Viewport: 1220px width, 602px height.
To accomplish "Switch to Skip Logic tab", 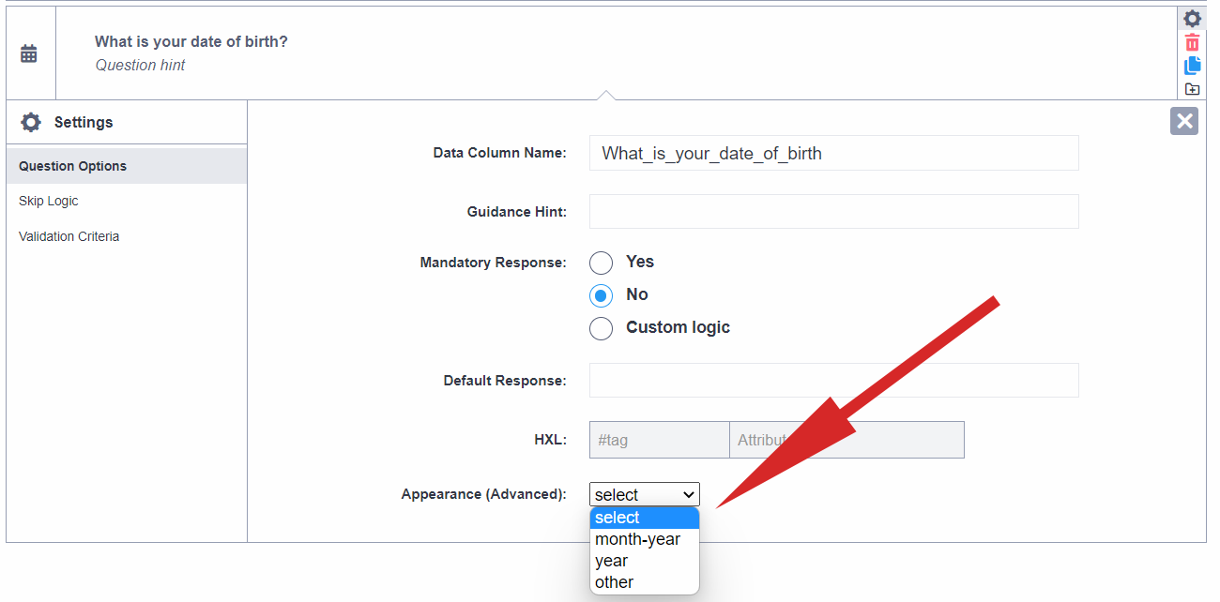I will tap(49, 202).
